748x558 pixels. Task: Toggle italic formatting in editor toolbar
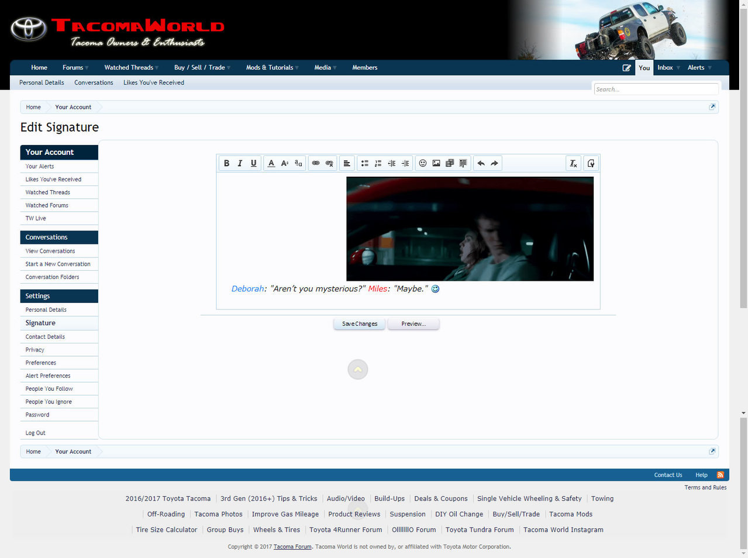(x=240, y=163)
